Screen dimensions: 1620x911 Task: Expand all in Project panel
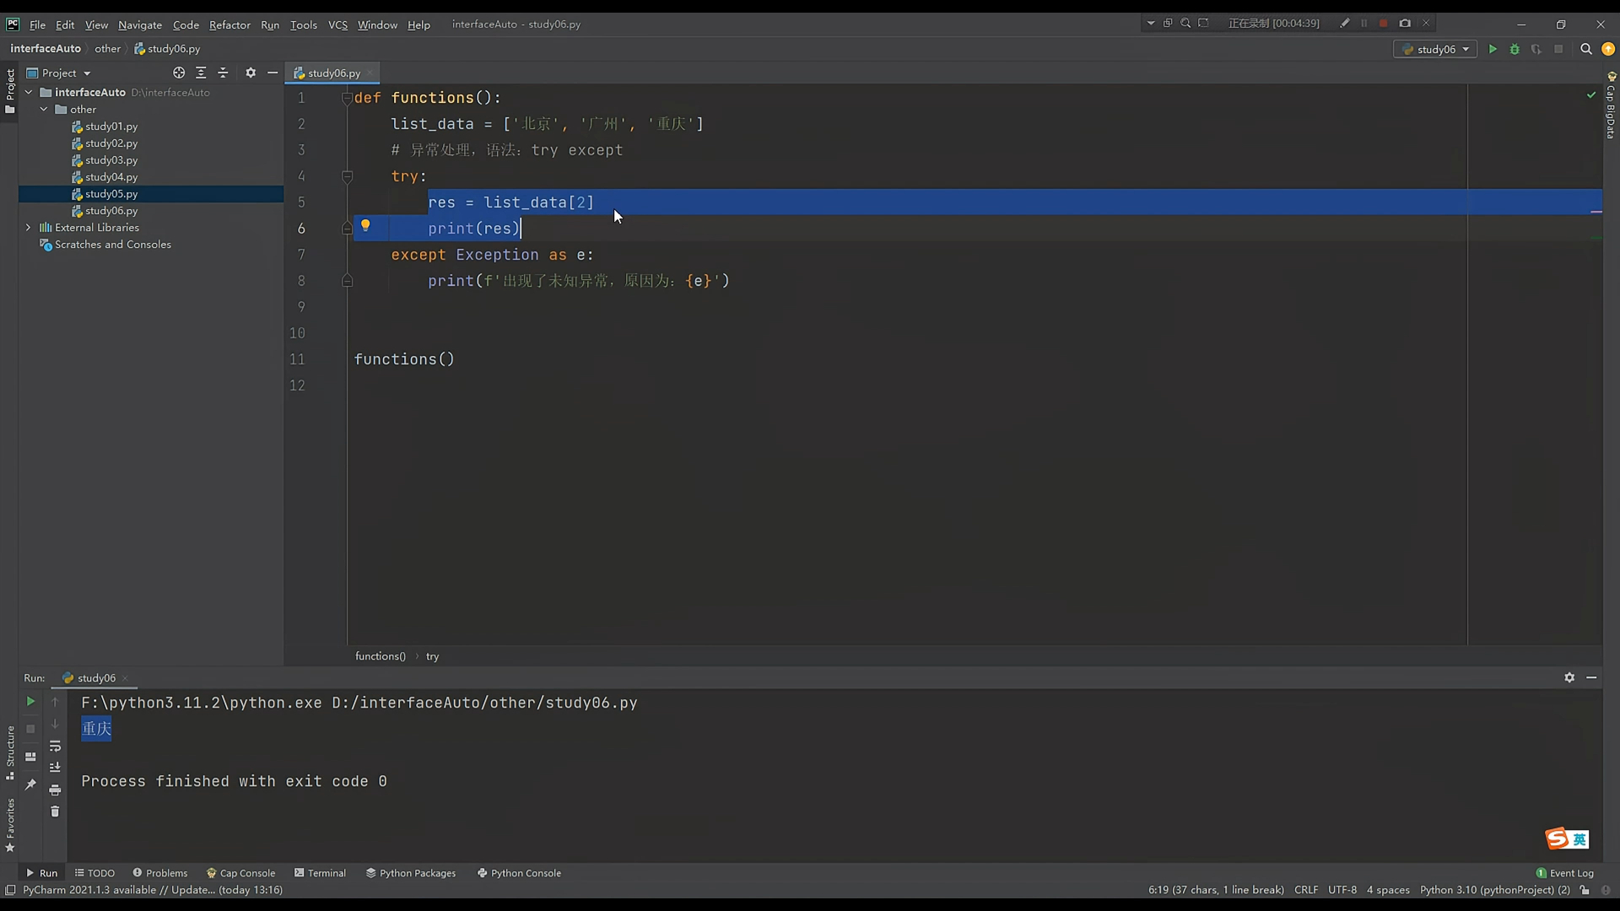pos(201,73)
